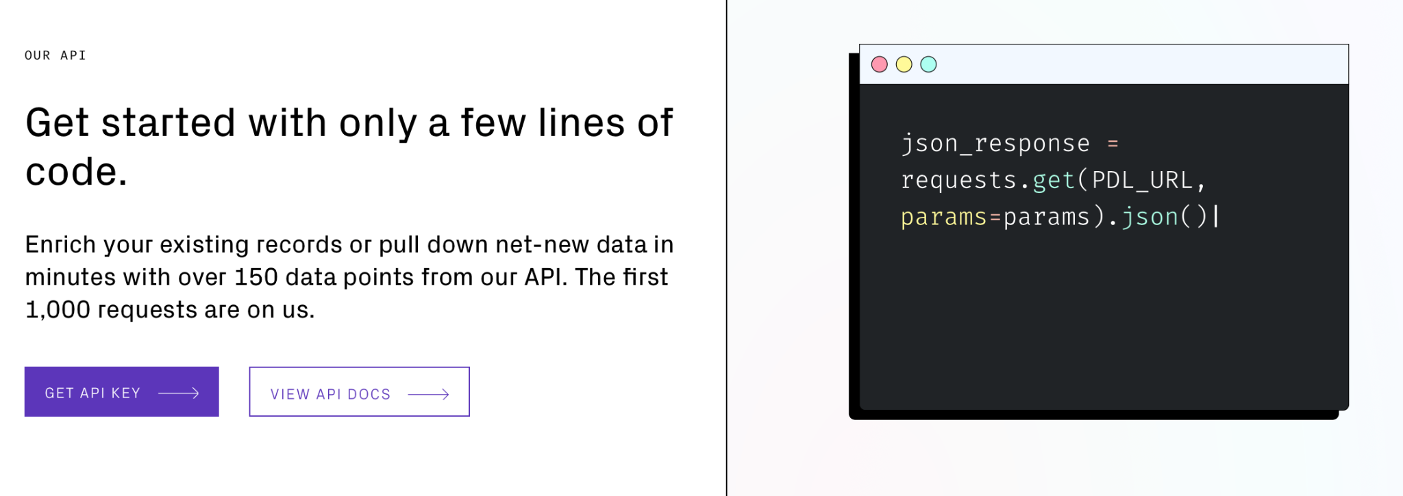Click the 'json_response' text in the code
The image size is (1403, 496).
pyautogui.click(x=995, y=144)
